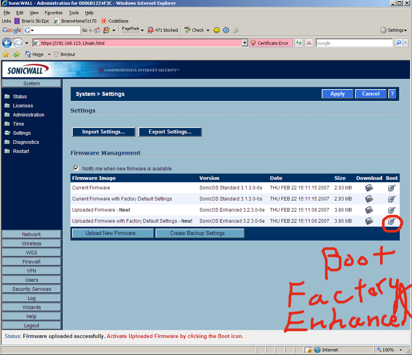Click Upload New Firmware... button
This screenshot has width=412, height=355.
point(113,233)
